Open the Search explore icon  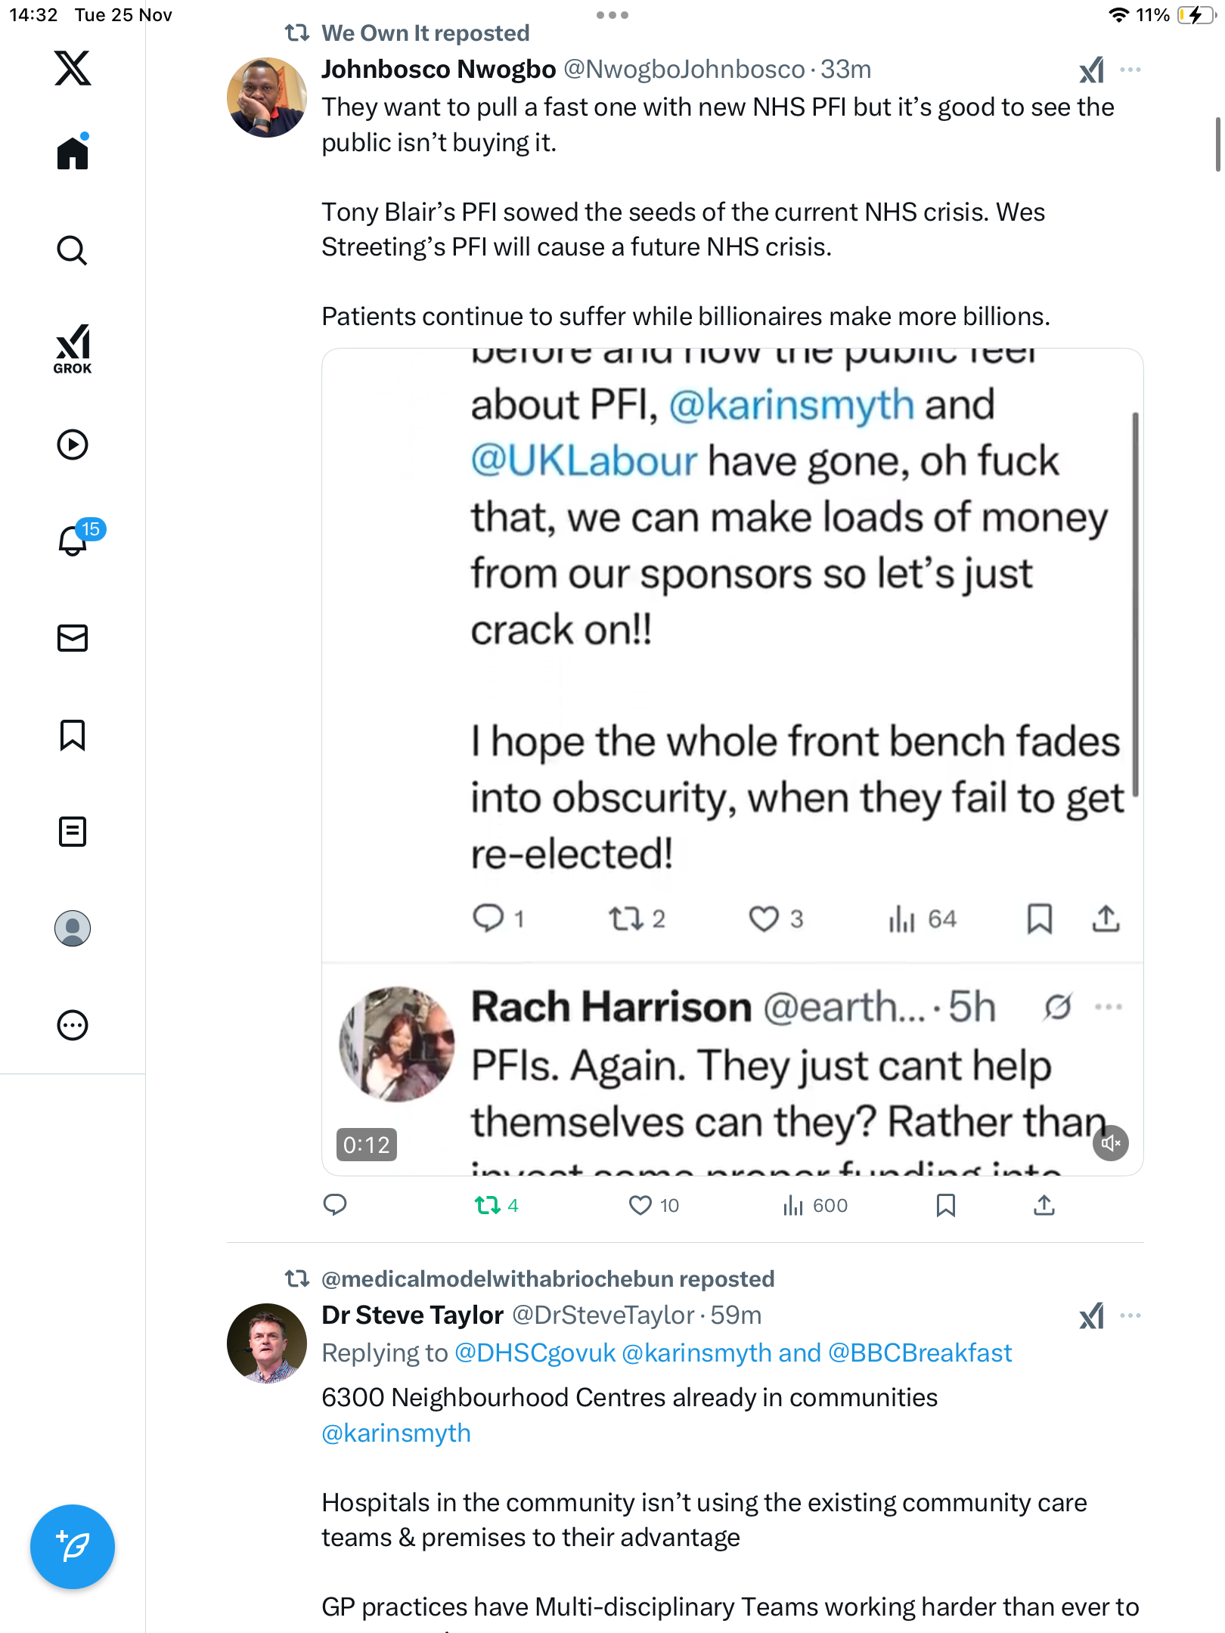[73, 250]
